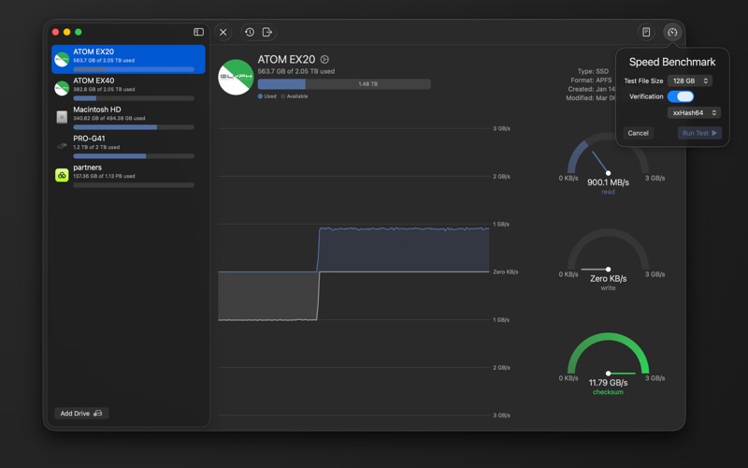748x468 pixels.
Task: Click the write speed gauge
Action: pyautogui.click(x=608, y=250)
